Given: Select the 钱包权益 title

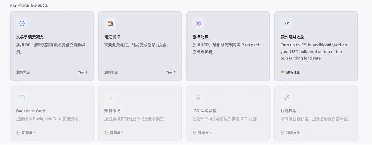Looking at the screenshot, I should click(289, 111).
